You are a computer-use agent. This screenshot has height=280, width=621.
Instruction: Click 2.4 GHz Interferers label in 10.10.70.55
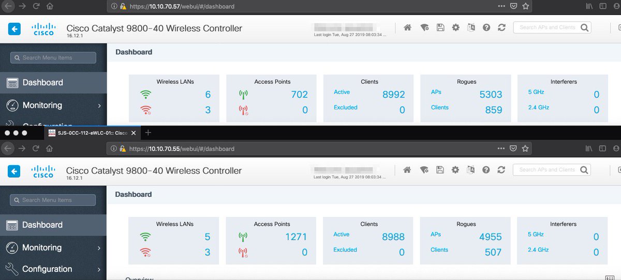pos(538,250)
